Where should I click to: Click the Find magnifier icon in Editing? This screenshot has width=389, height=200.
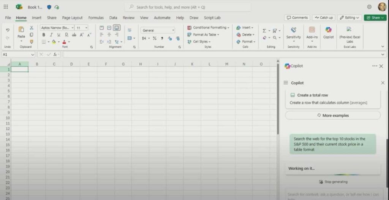pyautogui.click(x=275, y=37)
